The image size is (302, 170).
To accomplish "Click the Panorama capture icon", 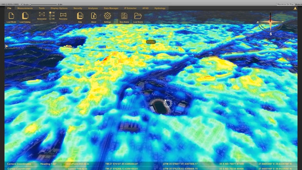I will [x=63, y=14].
